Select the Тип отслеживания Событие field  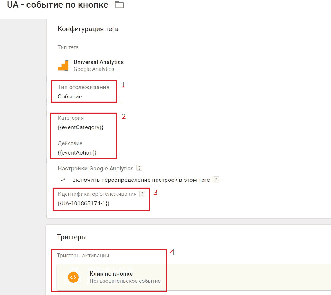[x=84, y=92]
